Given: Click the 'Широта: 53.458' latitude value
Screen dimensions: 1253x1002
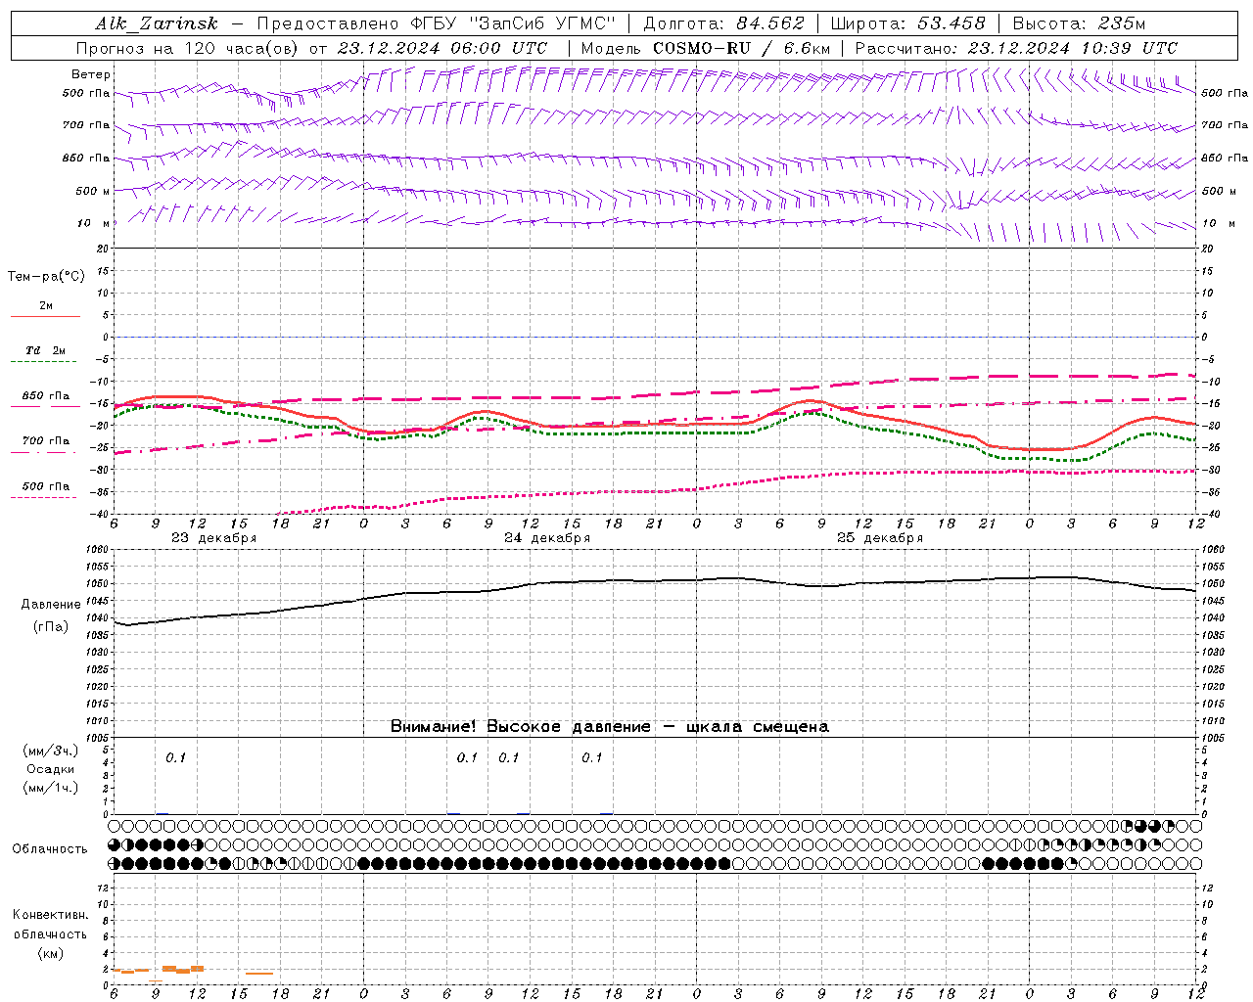Looking at the screenshot, I should point(907,23).
